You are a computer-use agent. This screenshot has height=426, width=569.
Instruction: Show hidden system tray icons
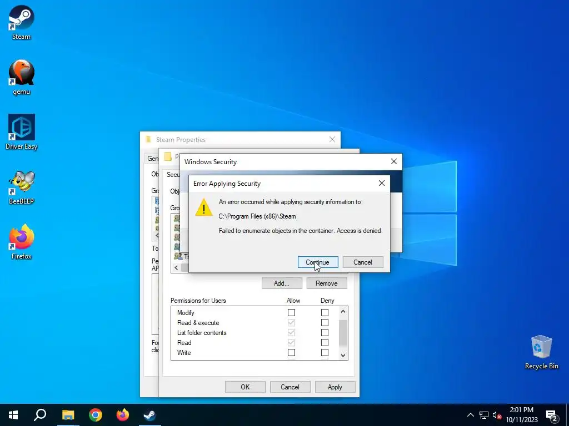[x=470, y=415]
